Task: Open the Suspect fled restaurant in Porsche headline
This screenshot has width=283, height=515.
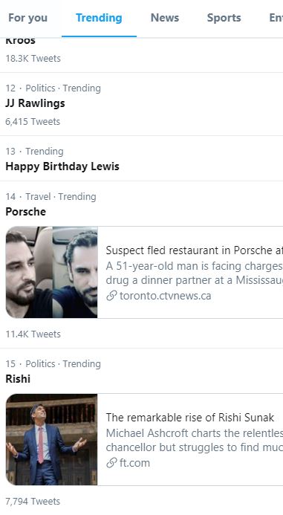Action: 195,250
